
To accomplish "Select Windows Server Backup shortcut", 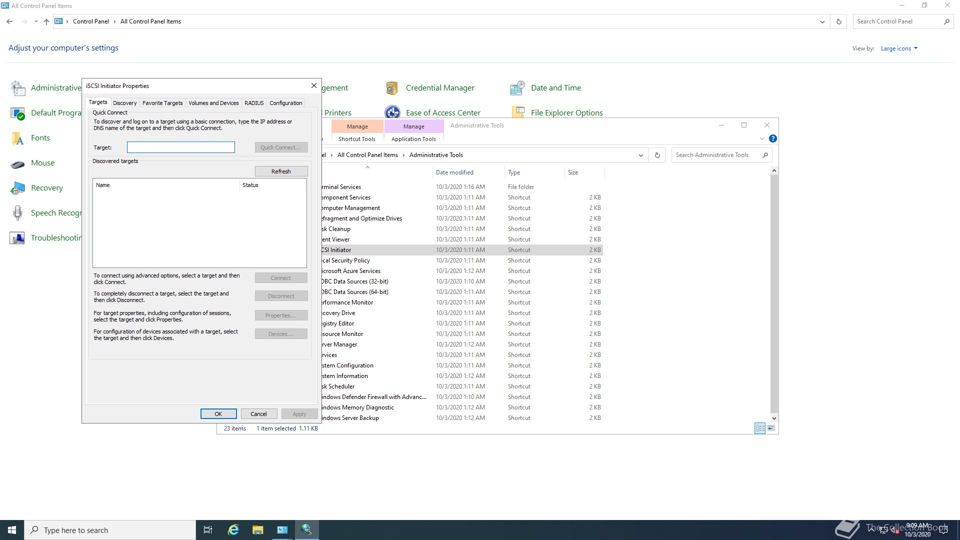I will coord(462,418).
